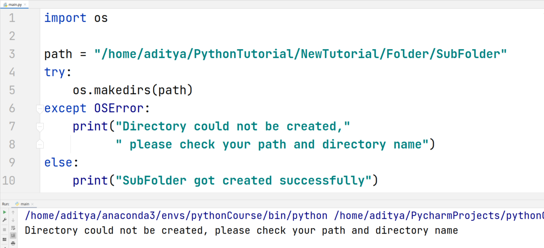Toggle the fold marker at the except line
Image resolution: width=544 pixels, height=248 pixels.
click(40, 109)
